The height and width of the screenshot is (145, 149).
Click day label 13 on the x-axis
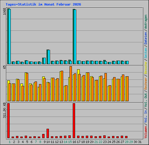[x=61, y=142]
